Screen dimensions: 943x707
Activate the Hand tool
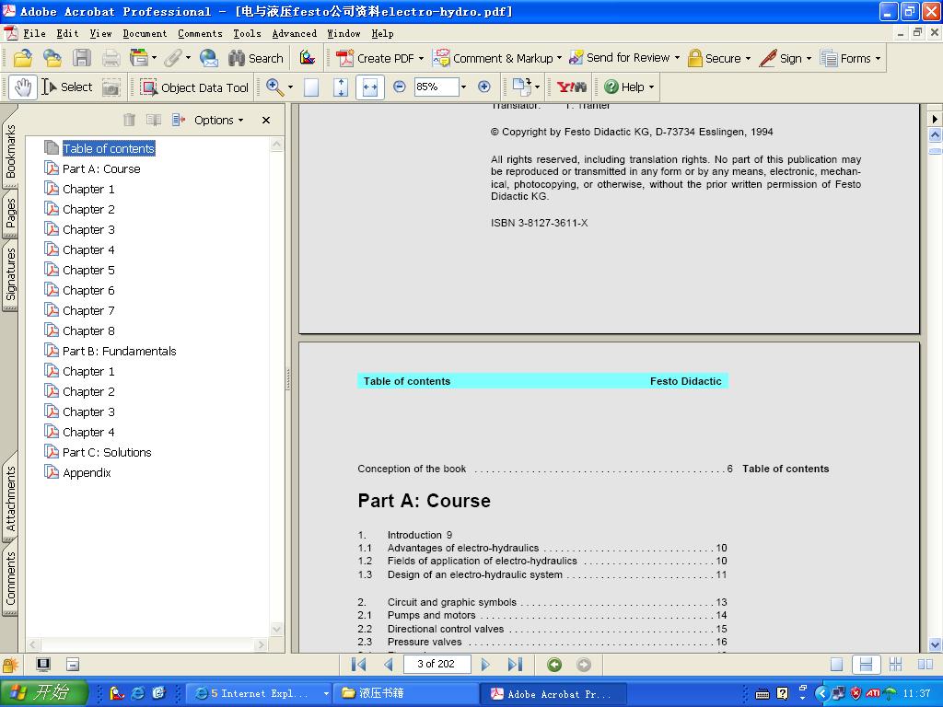(x=23, y=87)
